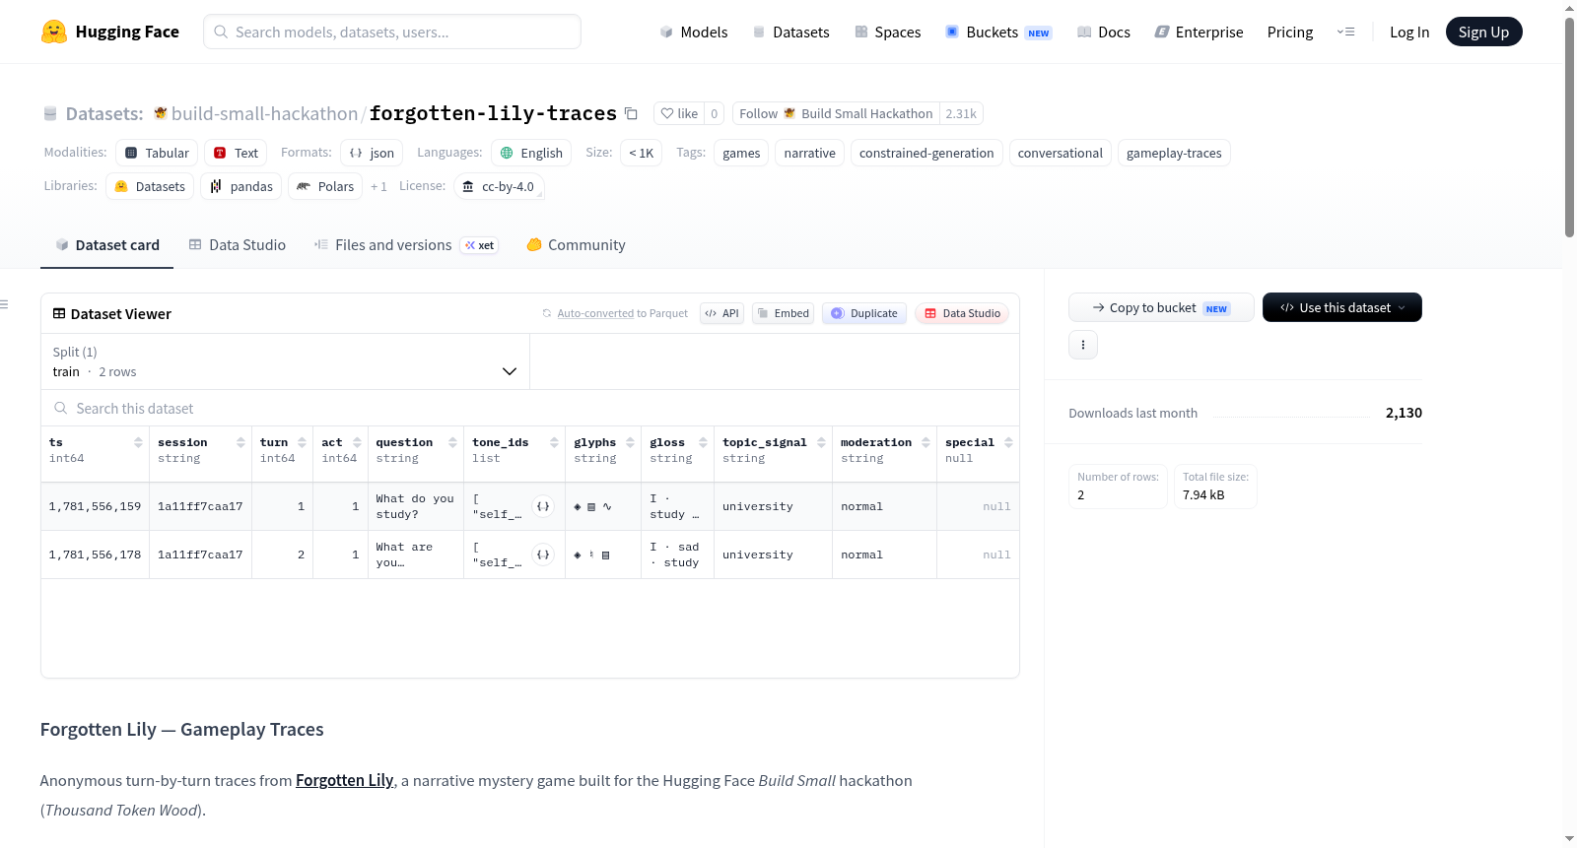1577x848 pixels.
Task: Sort by the tone_ids column
Action: click(x=554, y=443)
